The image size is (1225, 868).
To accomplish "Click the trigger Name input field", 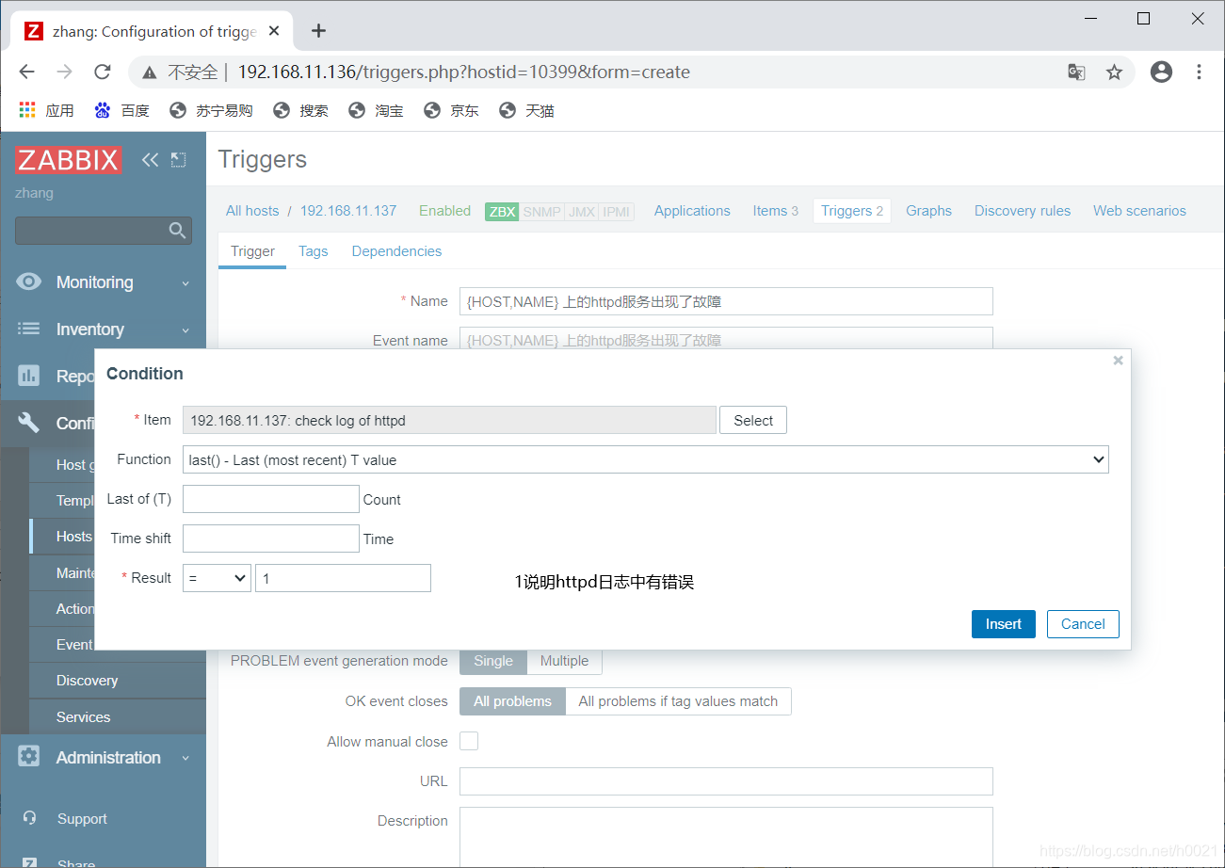I will pos(726,301).
